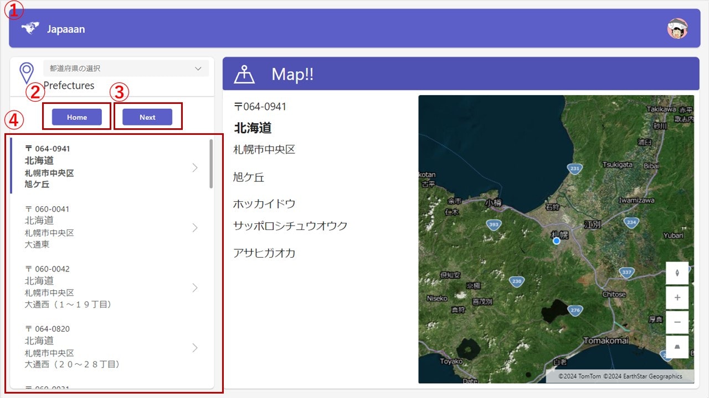Click Iwamizawa label on map
Screen dimensions: 709x398
(636, 200)
